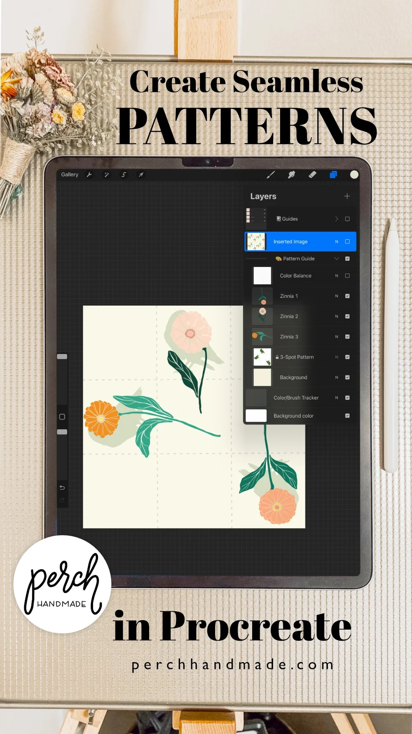This screenshot has height=734, width=412.
Task: Toggle visibility of Guides group
Action: (x=347, y=219)
